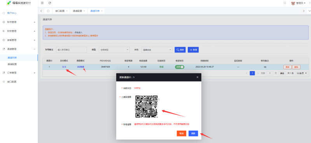Click the 点击进入 link in the tips box

79,32
